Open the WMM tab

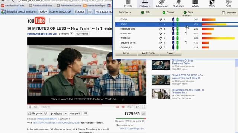click(x=195, y=4)
